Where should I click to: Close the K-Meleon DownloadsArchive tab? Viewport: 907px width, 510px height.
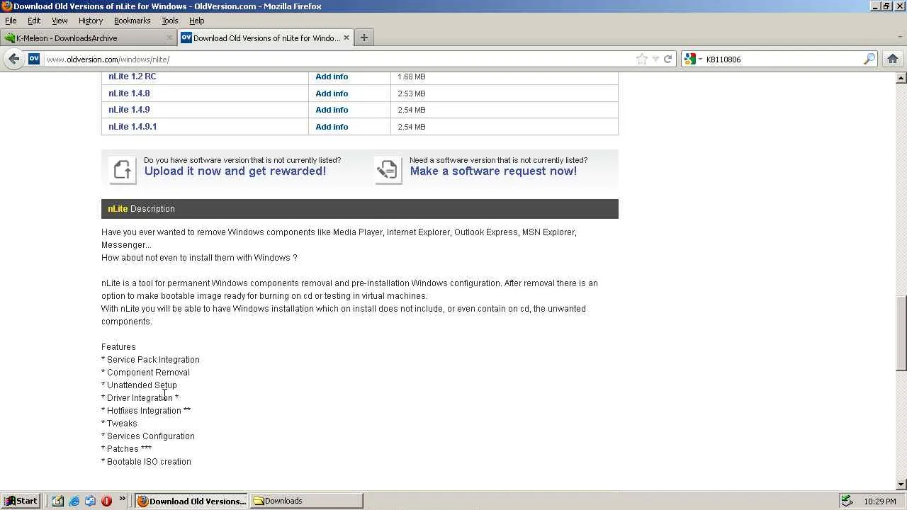pyautogui.click(x=169, y=38)
